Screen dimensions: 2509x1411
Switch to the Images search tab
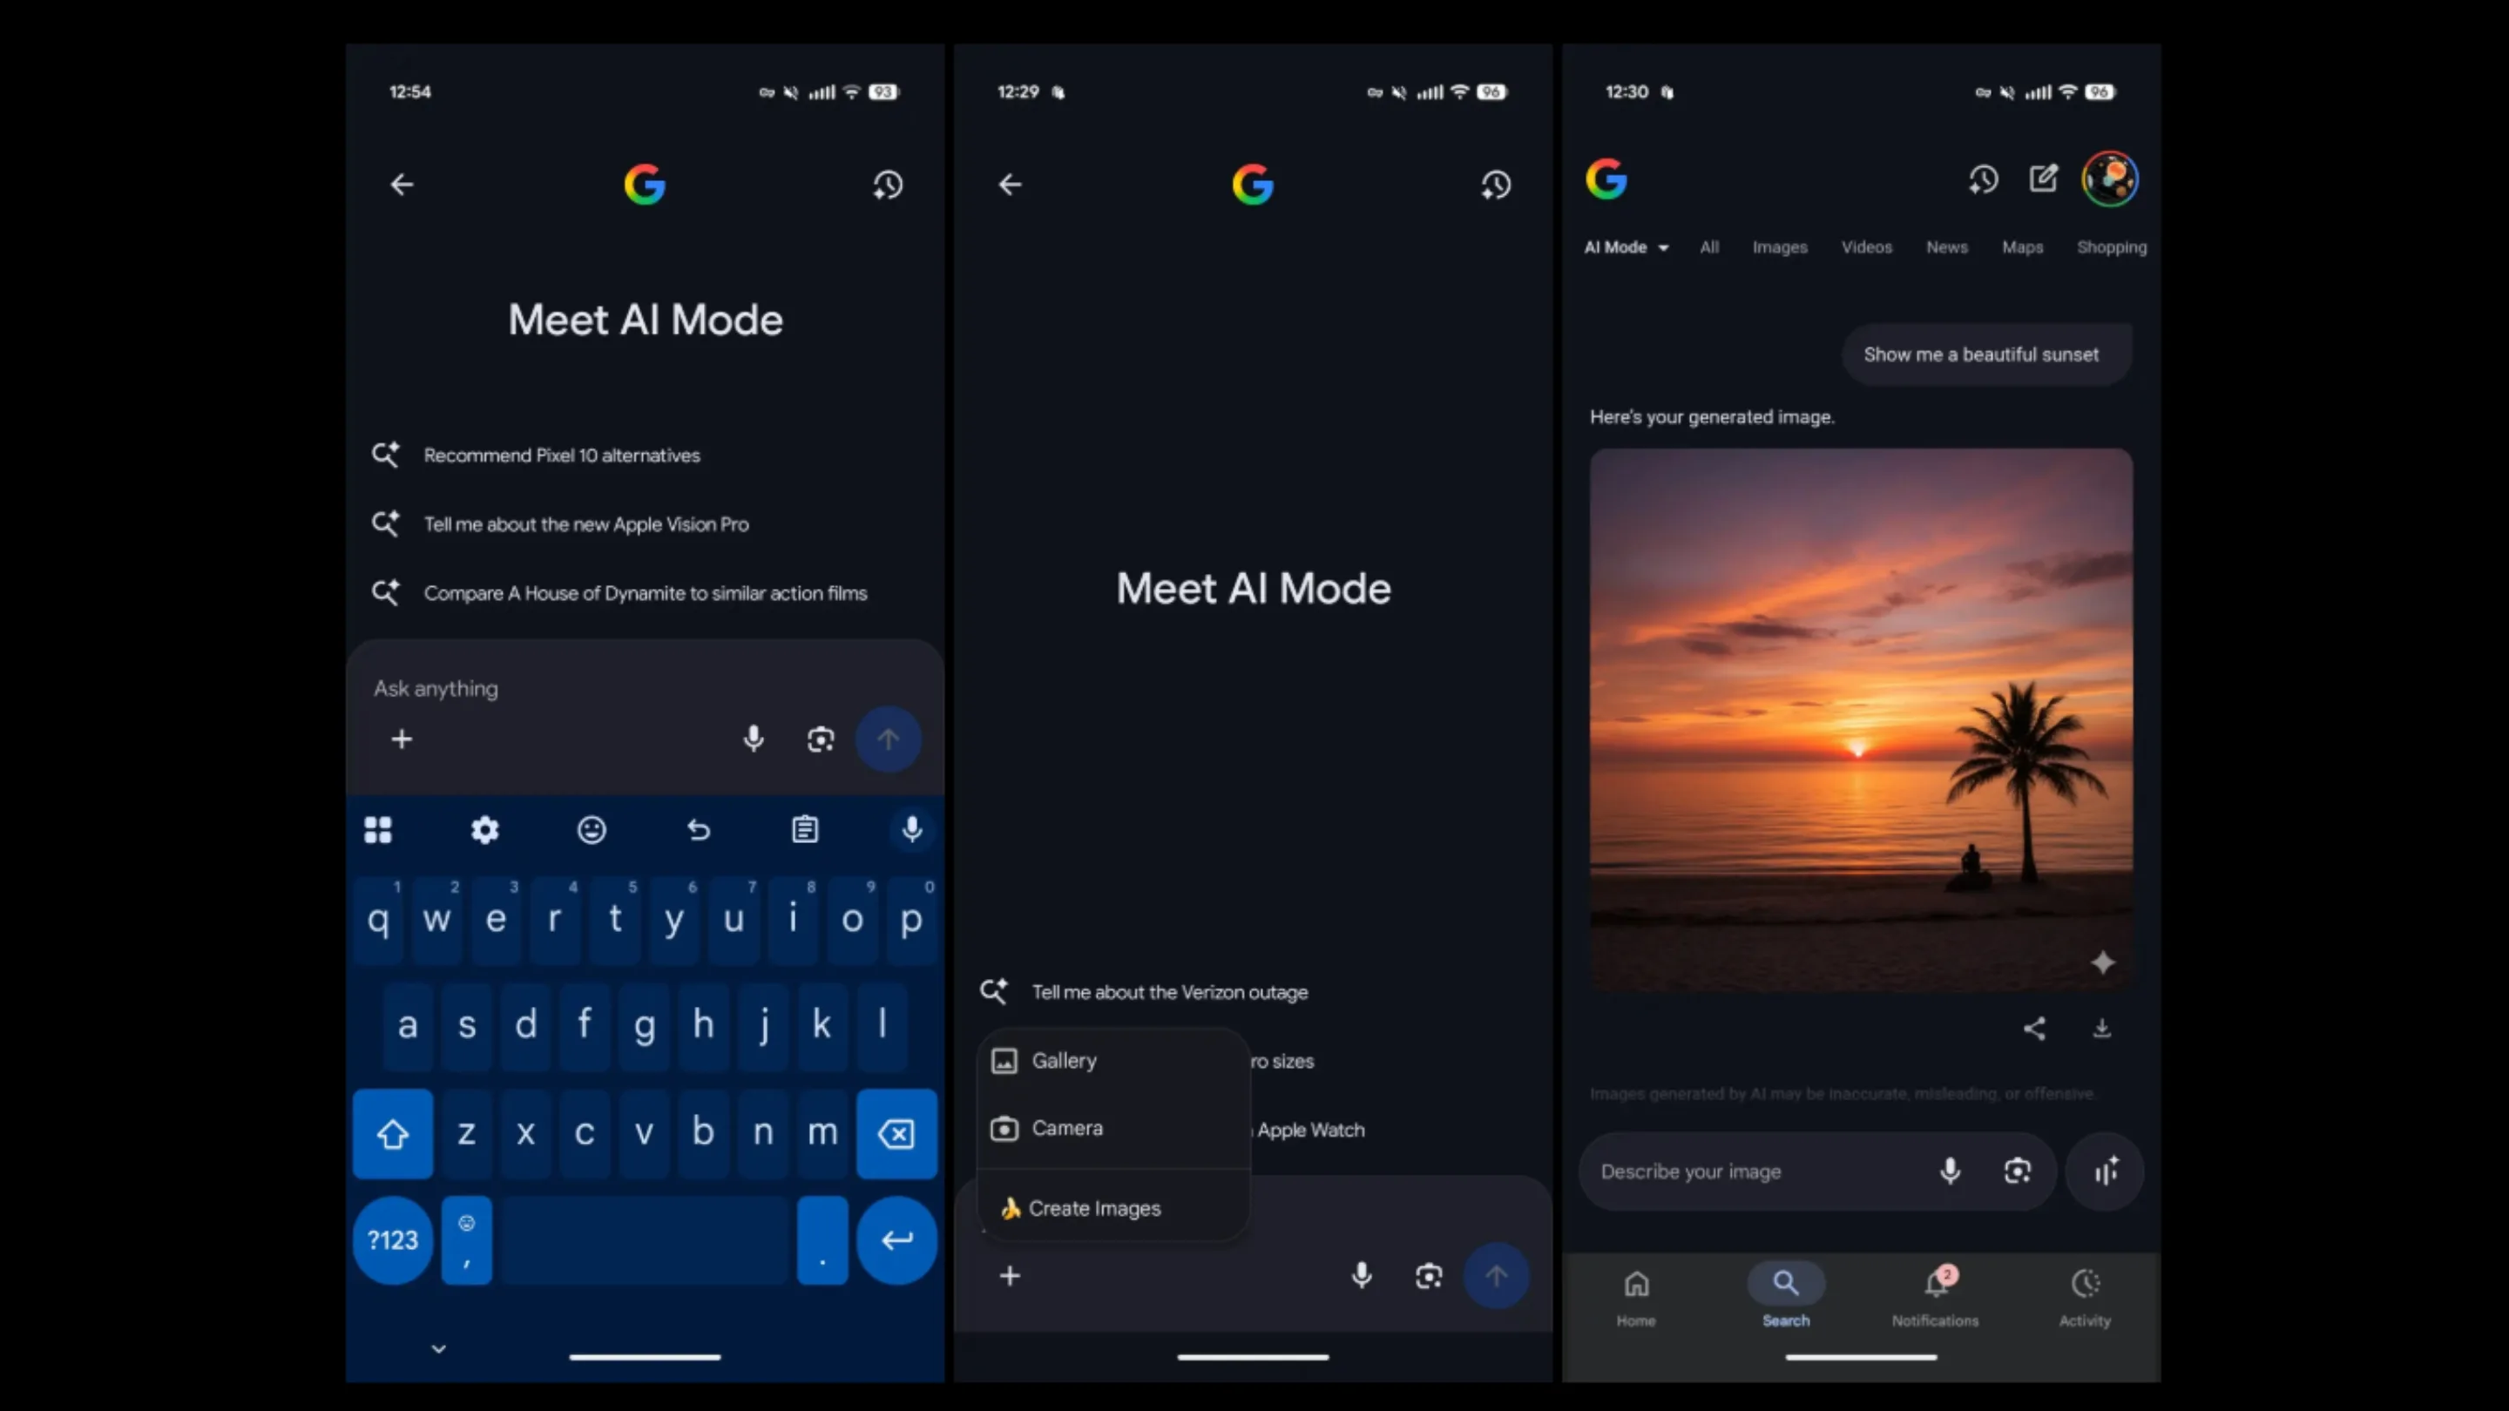click(x=1780, y=247)
